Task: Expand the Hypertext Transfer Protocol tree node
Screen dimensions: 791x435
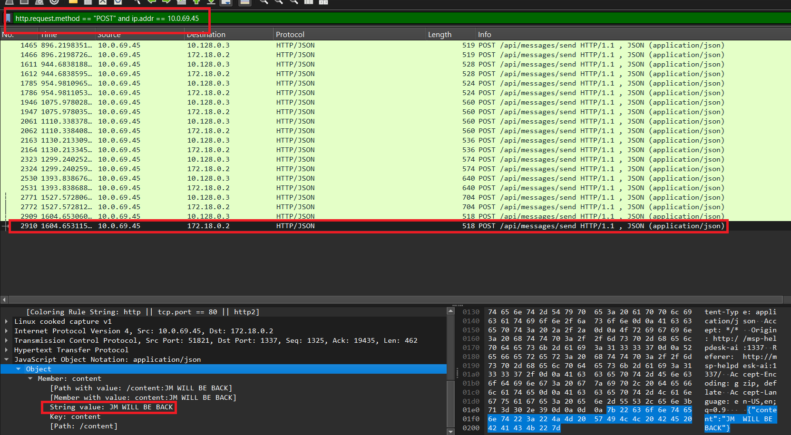Action: click(x=6, y=350)
